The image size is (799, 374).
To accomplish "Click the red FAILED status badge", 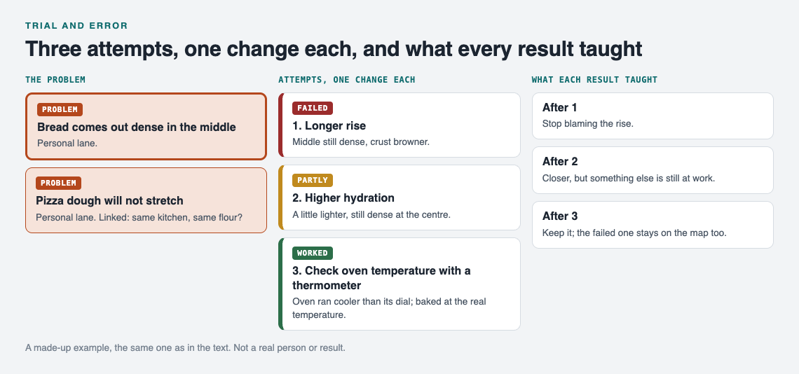I will 313,108.
